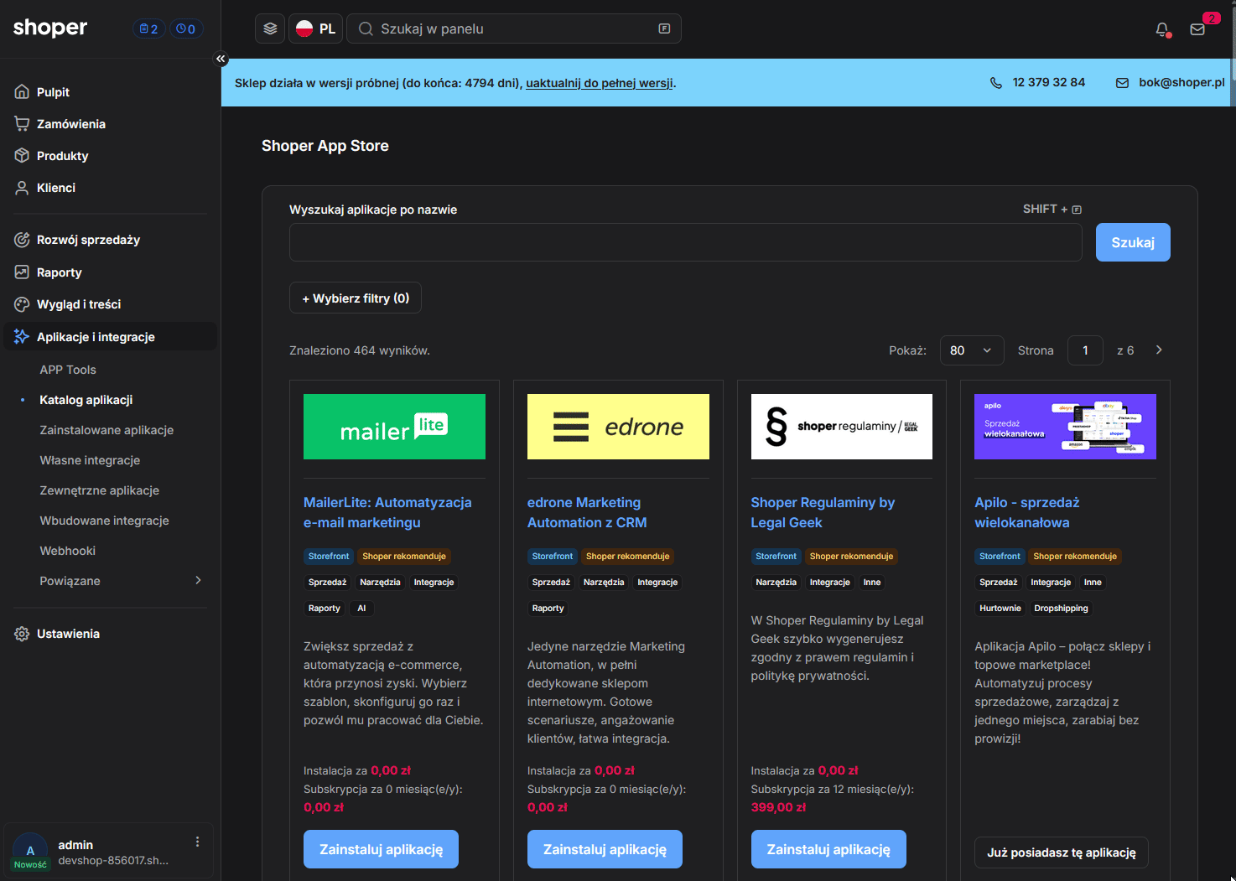The width and height of the screenshot is (1236, 881).
Task: Open 'Shoper Regulaminy by Legal Geek' title link
Action: click(x=823, y=512)
